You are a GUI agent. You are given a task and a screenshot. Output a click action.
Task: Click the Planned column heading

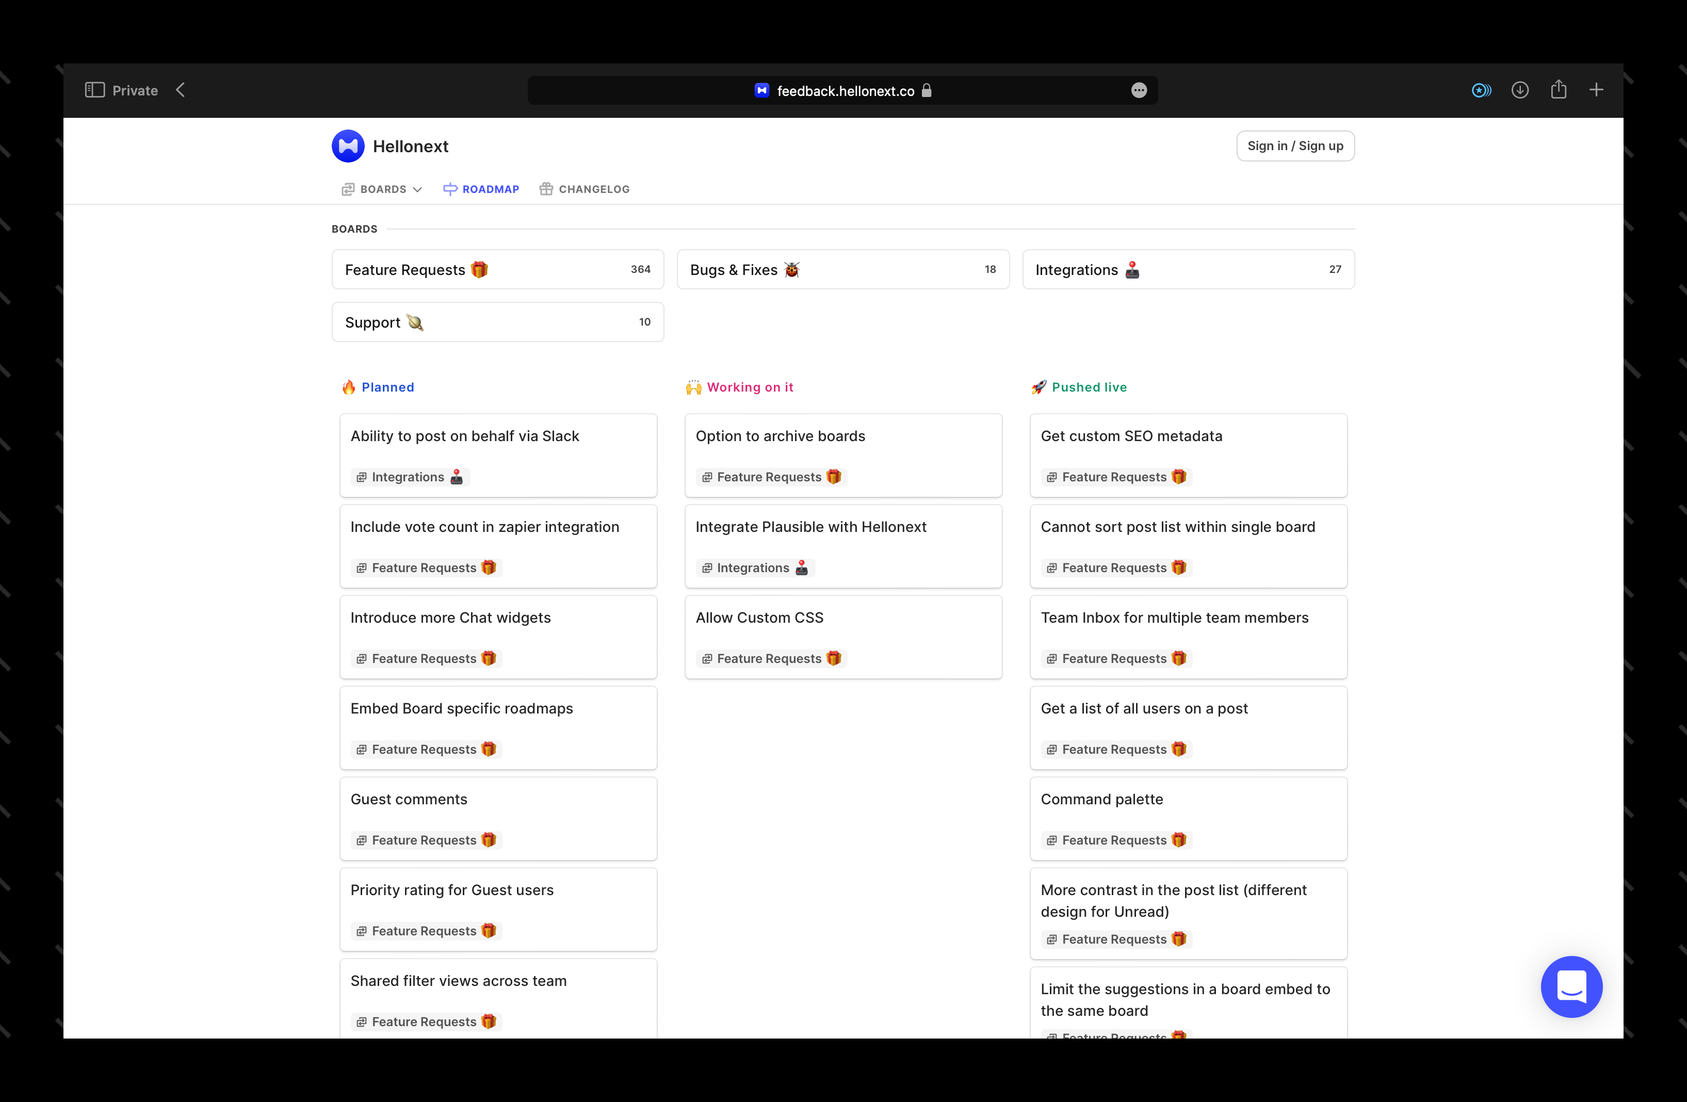coord(388,387)
